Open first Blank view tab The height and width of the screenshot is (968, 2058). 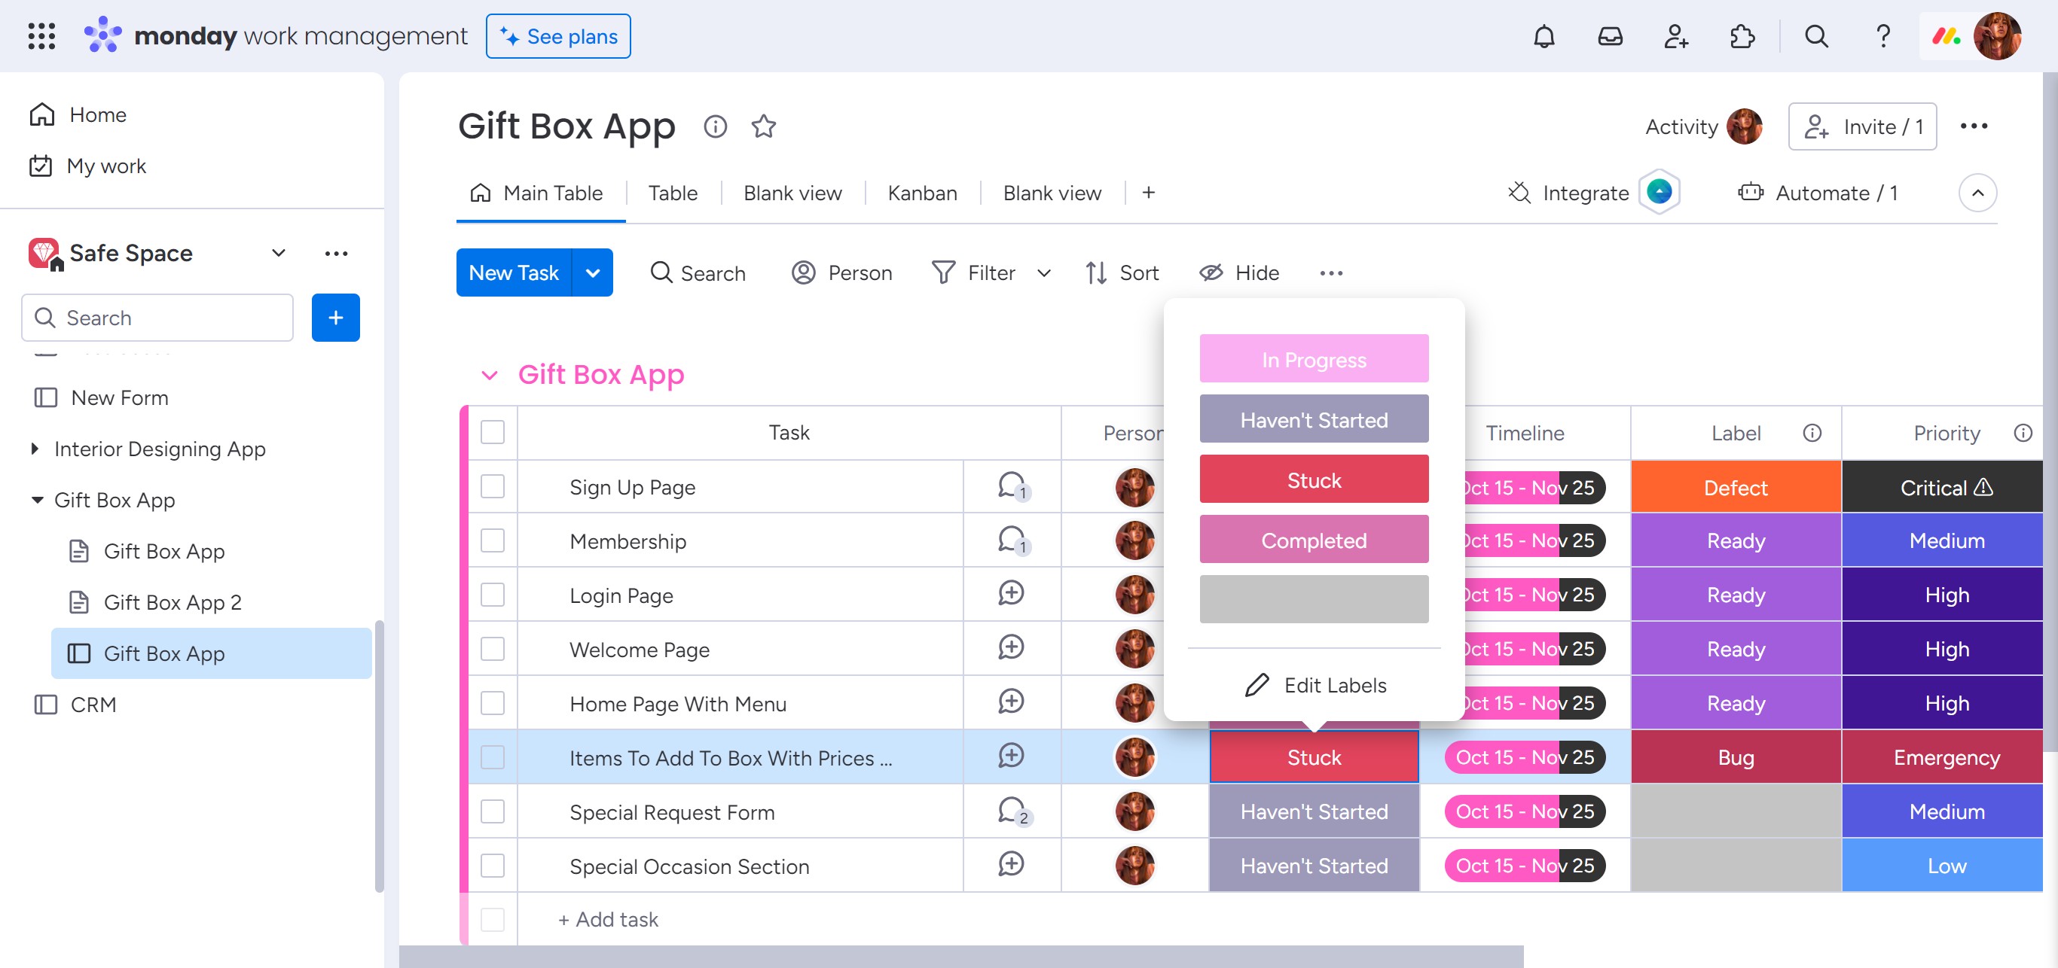tap(792, 193)
